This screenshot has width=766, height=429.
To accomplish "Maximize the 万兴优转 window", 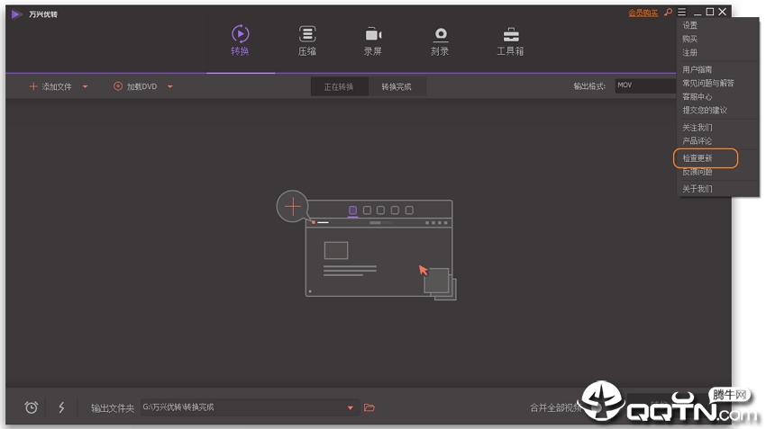I will tap(710, 12).
